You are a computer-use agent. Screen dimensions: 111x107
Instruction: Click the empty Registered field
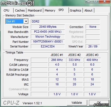93,32
